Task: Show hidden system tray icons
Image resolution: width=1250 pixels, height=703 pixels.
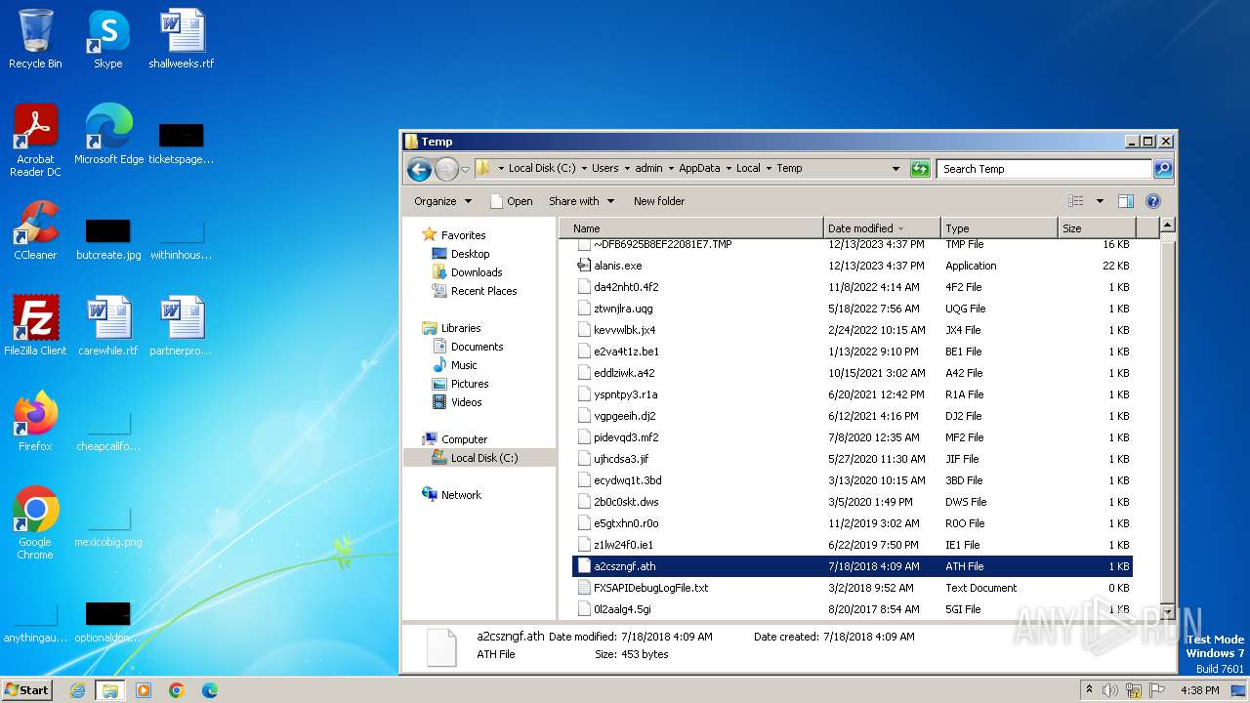Action: 1089,689
